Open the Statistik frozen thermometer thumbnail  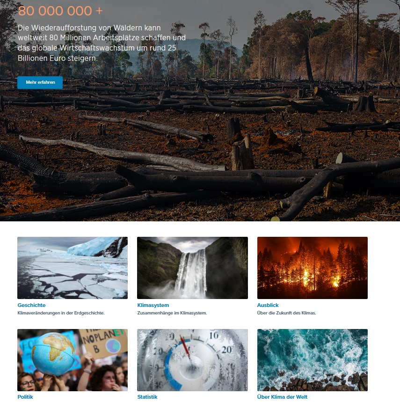pyautogui.click(x=192, y=360)
